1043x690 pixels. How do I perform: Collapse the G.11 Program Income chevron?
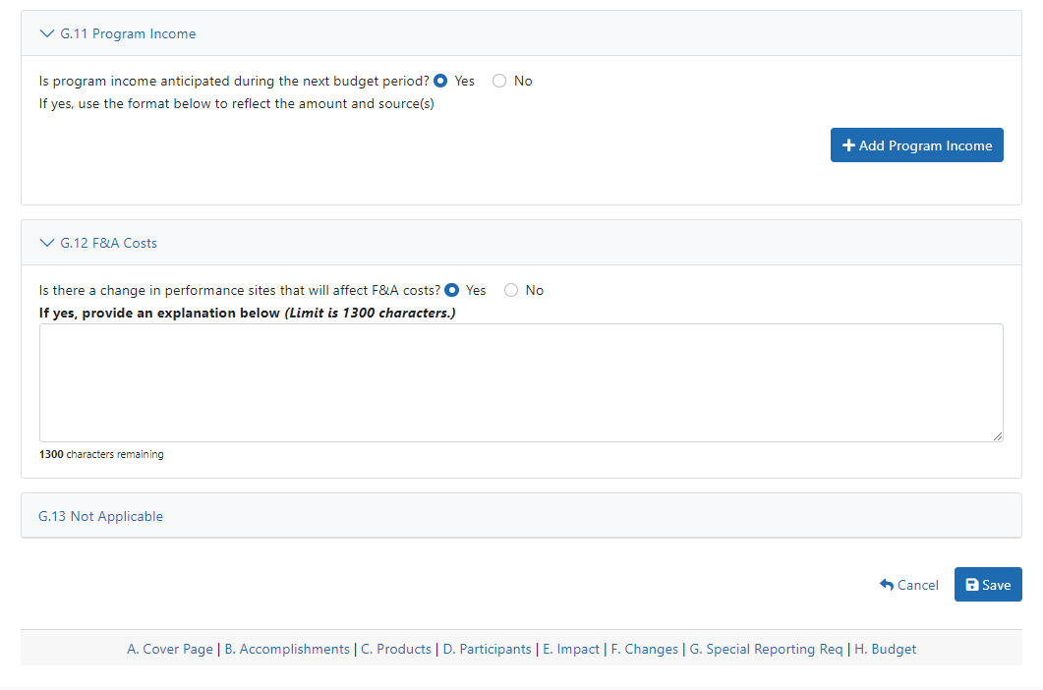point(46,33)
